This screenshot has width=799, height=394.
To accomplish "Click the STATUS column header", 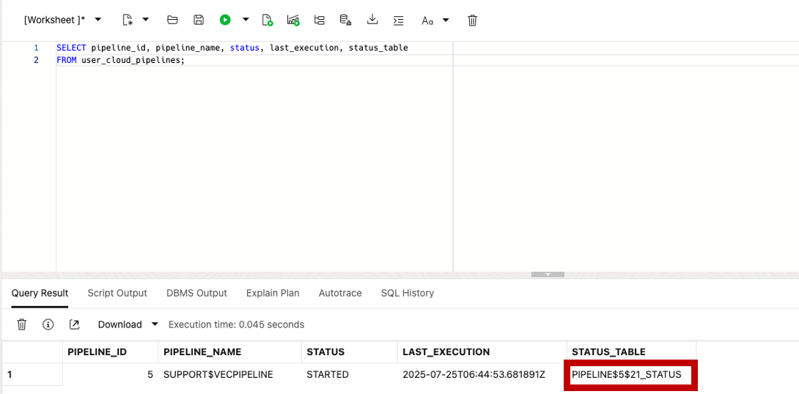I will tap(350, 352).
